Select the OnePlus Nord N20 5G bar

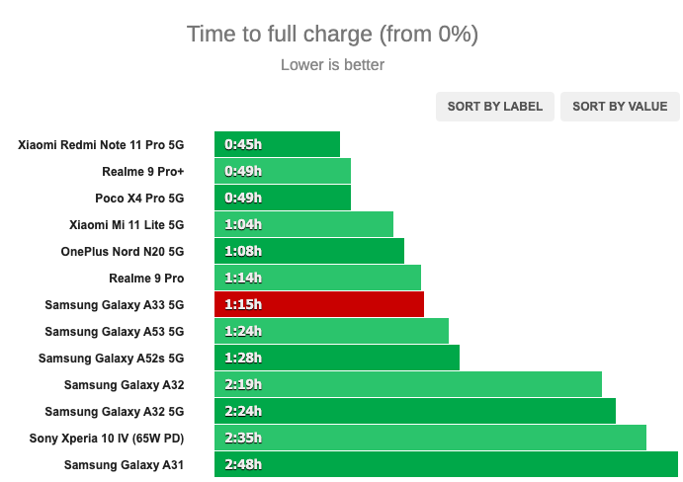(309, 251)
